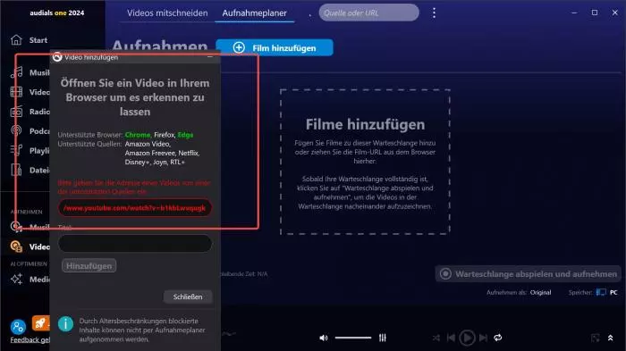Click the empty Titel input field
The width and height of the screenshot is (626, 351).
click(x=135, y=243)
